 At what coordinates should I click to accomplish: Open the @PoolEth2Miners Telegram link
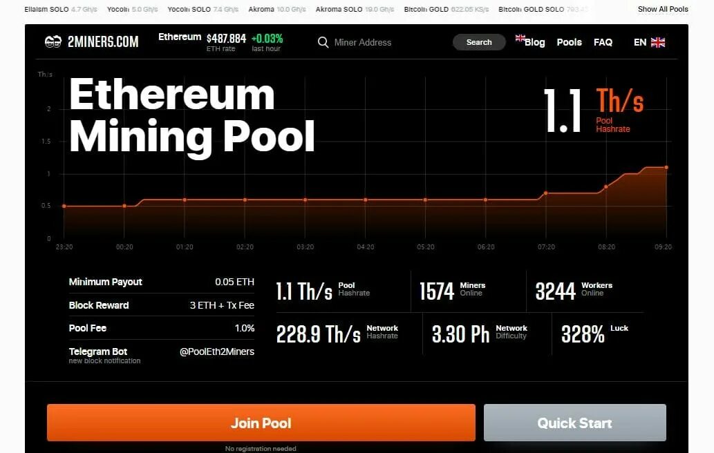pos(217,351)
